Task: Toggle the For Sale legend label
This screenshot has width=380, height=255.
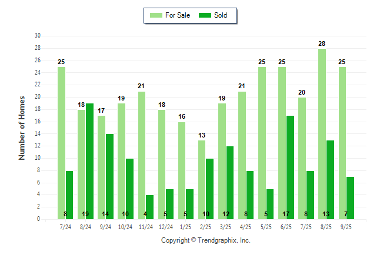Action: tap(177, 15)
